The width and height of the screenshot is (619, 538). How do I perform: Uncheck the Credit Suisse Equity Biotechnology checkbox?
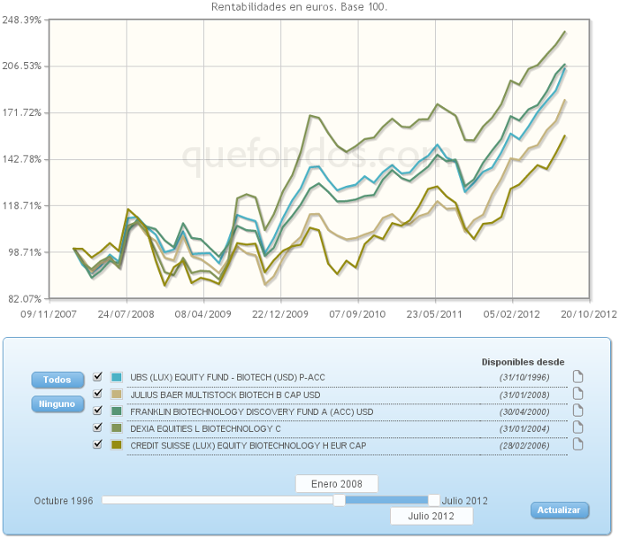97,444
